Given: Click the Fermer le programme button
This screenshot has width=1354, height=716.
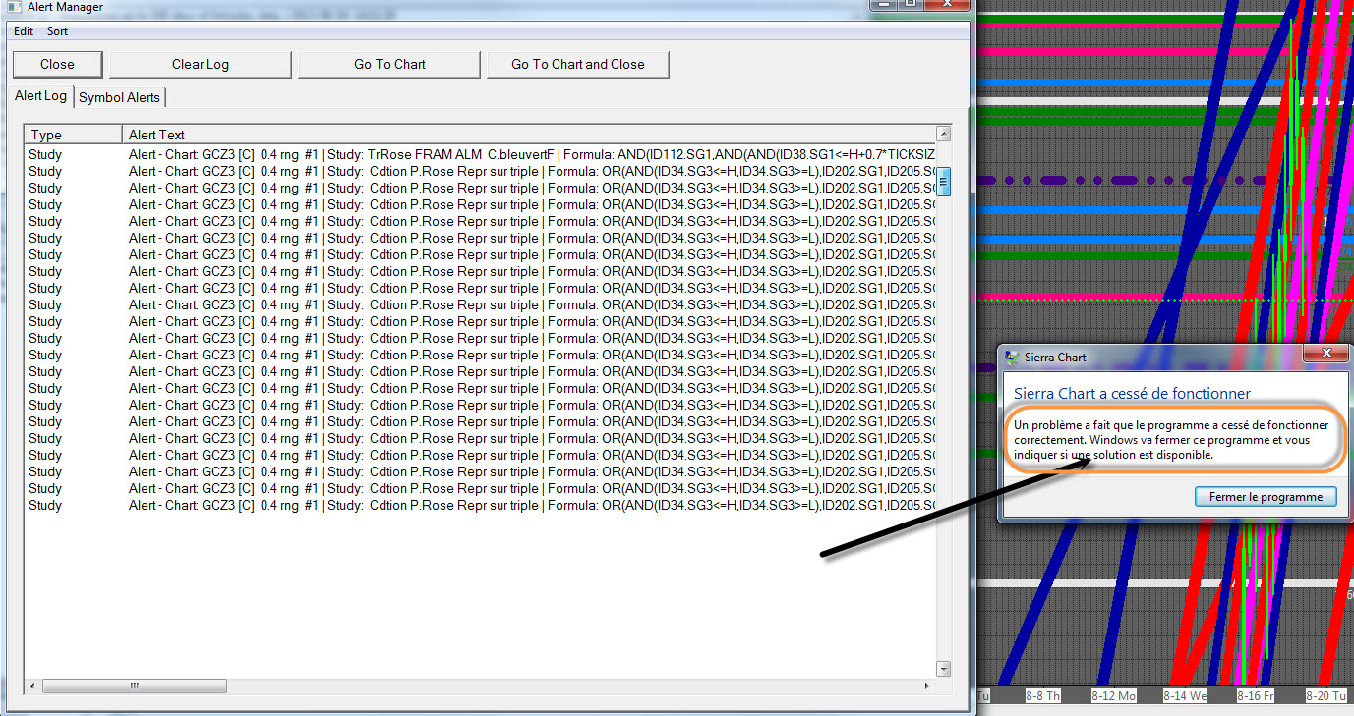Looking at the screenshot, I should coord(1266,497).
